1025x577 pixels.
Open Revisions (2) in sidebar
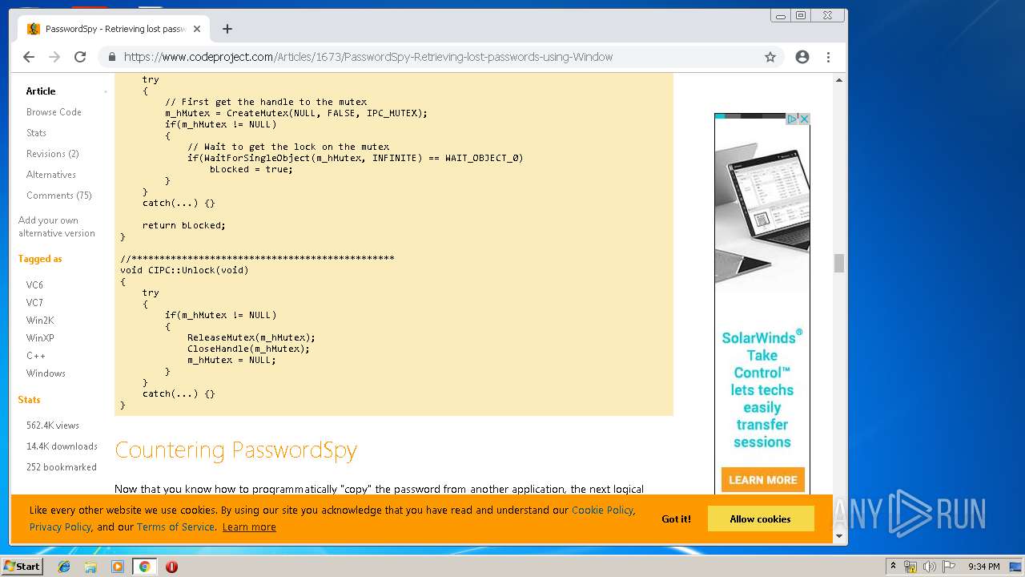[x=52, y=154]
